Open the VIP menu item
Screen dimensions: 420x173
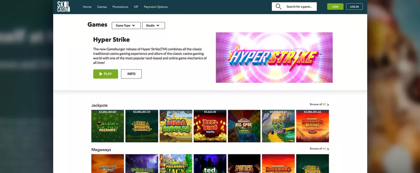pyautogui.click(x=136, y=7)
